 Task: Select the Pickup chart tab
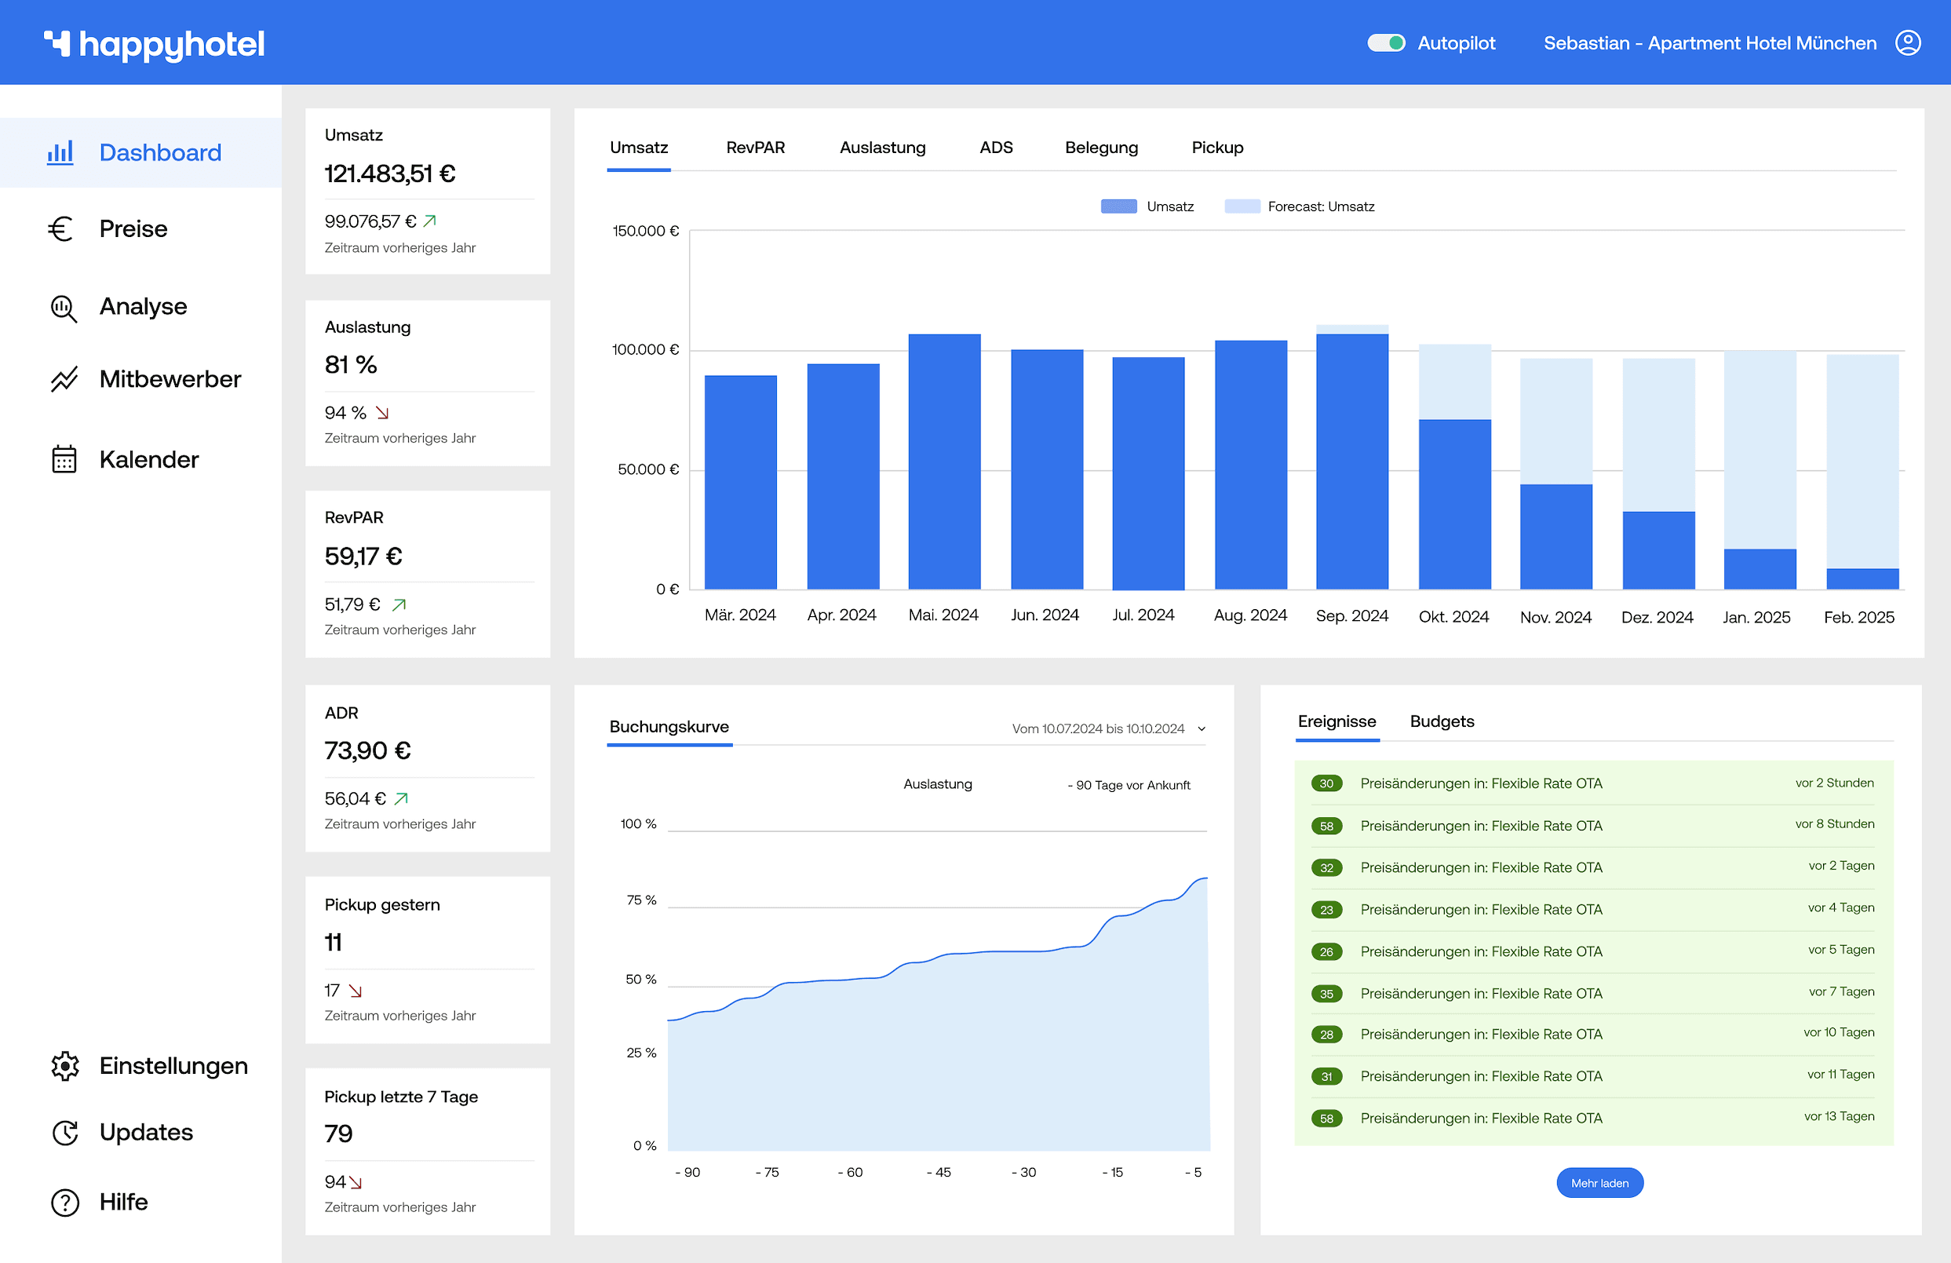click(1216, 148)
